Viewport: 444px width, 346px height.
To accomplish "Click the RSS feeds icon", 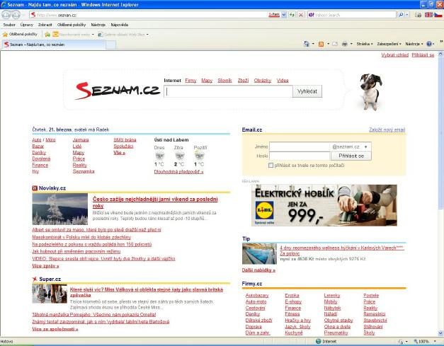I will point(321,44).
